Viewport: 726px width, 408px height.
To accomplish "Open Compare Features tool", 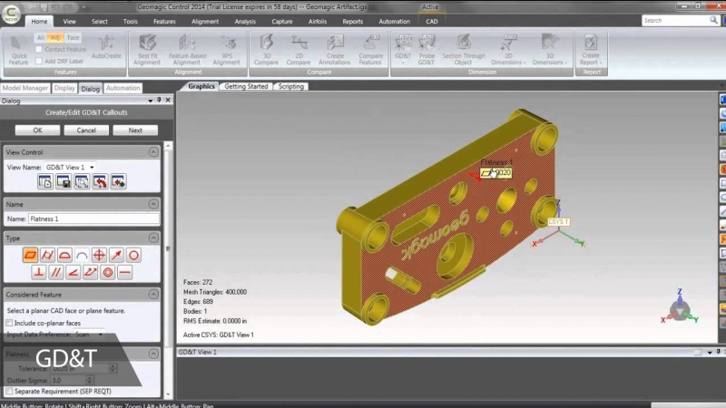I will tap(370, 50).
